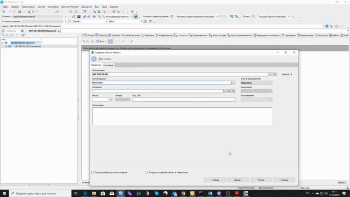
Task: Click the back navigation arrow icon
Action: 4,11
